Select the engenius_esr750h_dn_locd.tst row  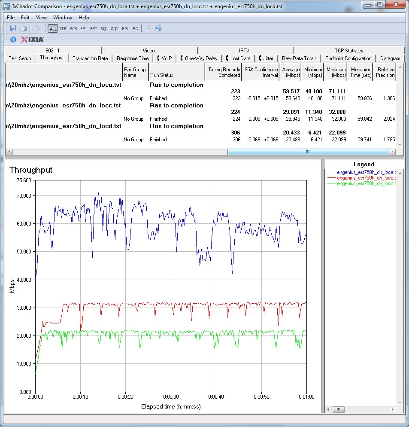(x=200, y=126)
